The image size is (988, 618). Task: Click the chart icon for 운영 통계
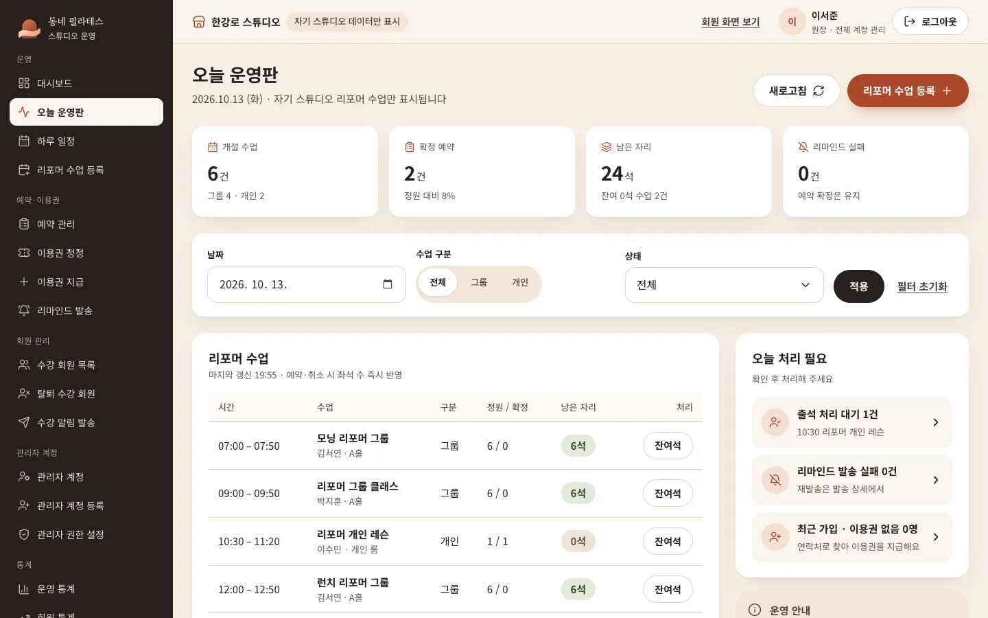[x=24, y=588]
